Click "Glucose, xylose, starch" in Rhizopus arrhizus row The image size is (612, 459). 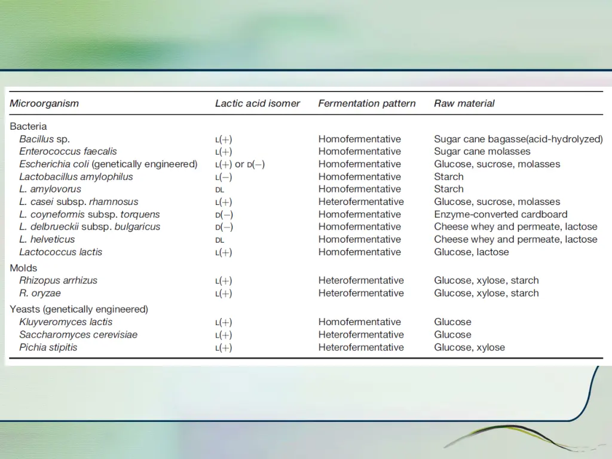pyautogui.click(x=486, y=281)
